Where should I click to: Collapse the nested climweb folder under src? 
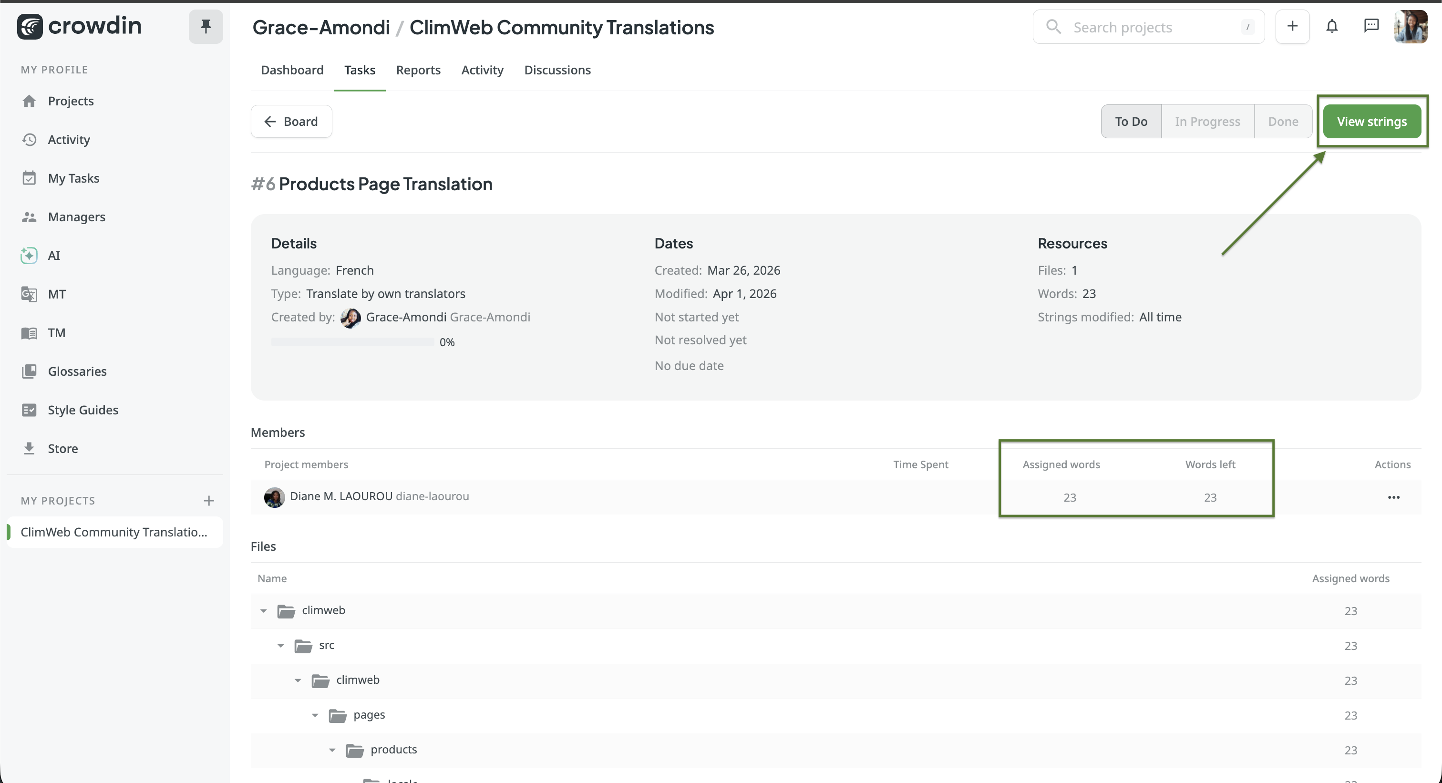point(298,680)
